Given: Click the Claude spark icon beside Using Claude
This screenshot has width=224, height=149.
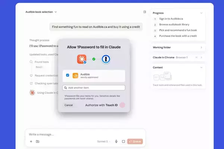Looking at the screenshot, I should (x=32, y=93).
